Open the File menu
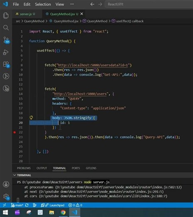193x217 pixels. 16,4
